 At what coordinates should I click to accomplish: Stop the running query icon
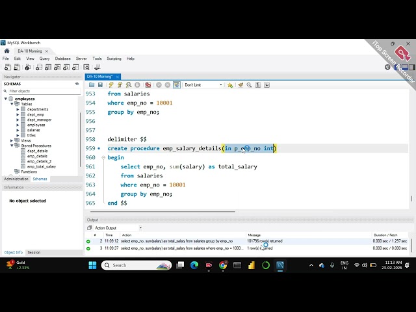(137, 85)
